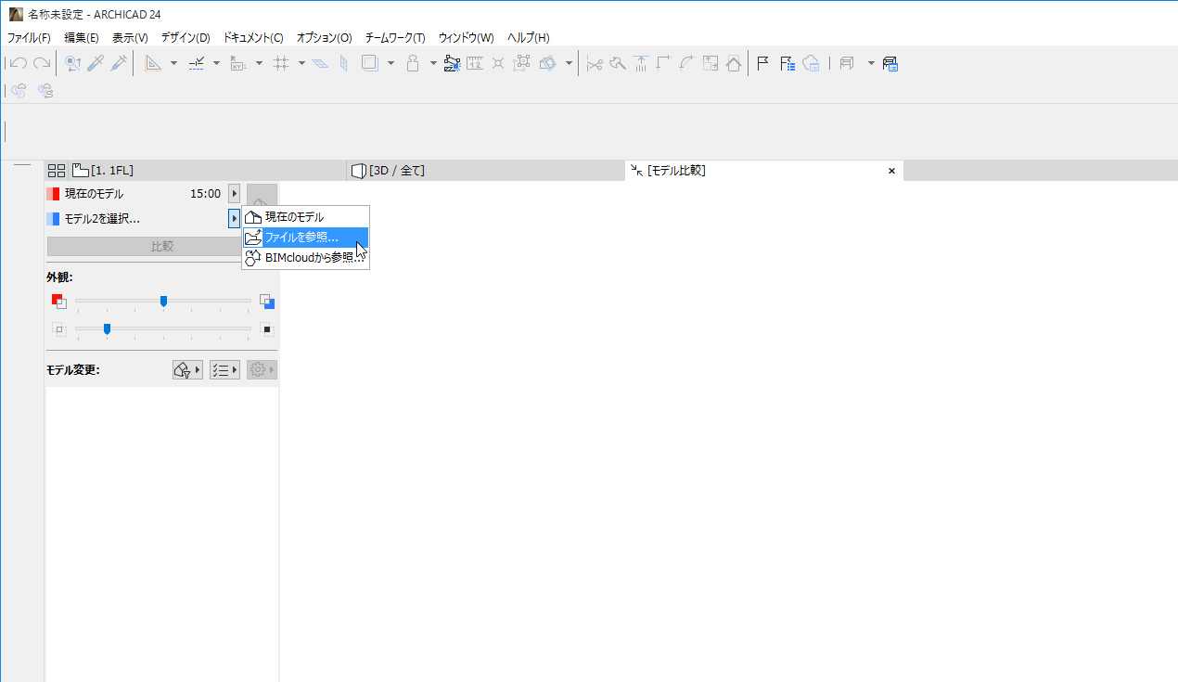Click the 15:00 time value

[x=205, y=194]
